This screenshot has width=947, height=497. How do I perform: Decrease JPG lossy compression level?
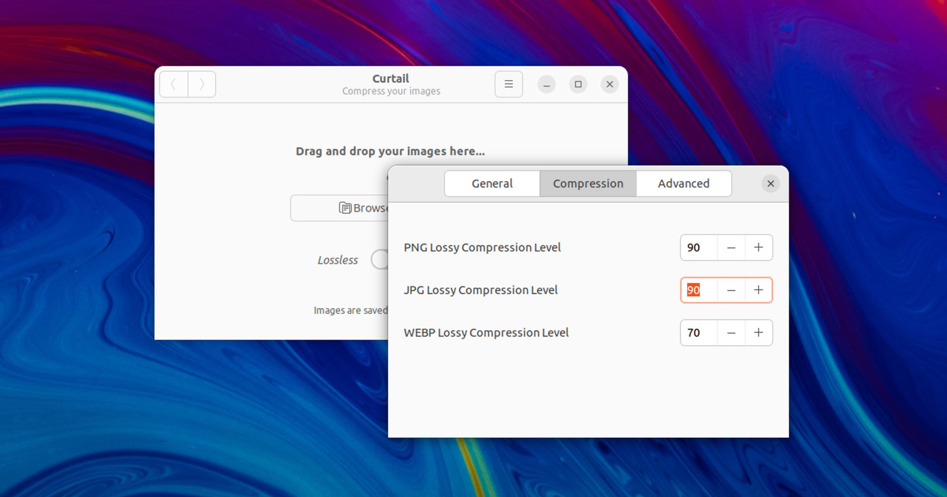click(731, 290)
